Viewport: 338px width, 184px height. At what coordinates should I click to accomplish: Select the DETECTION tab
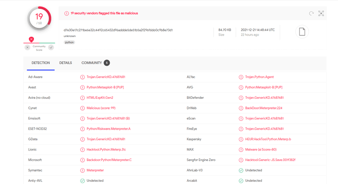point(40,63)
